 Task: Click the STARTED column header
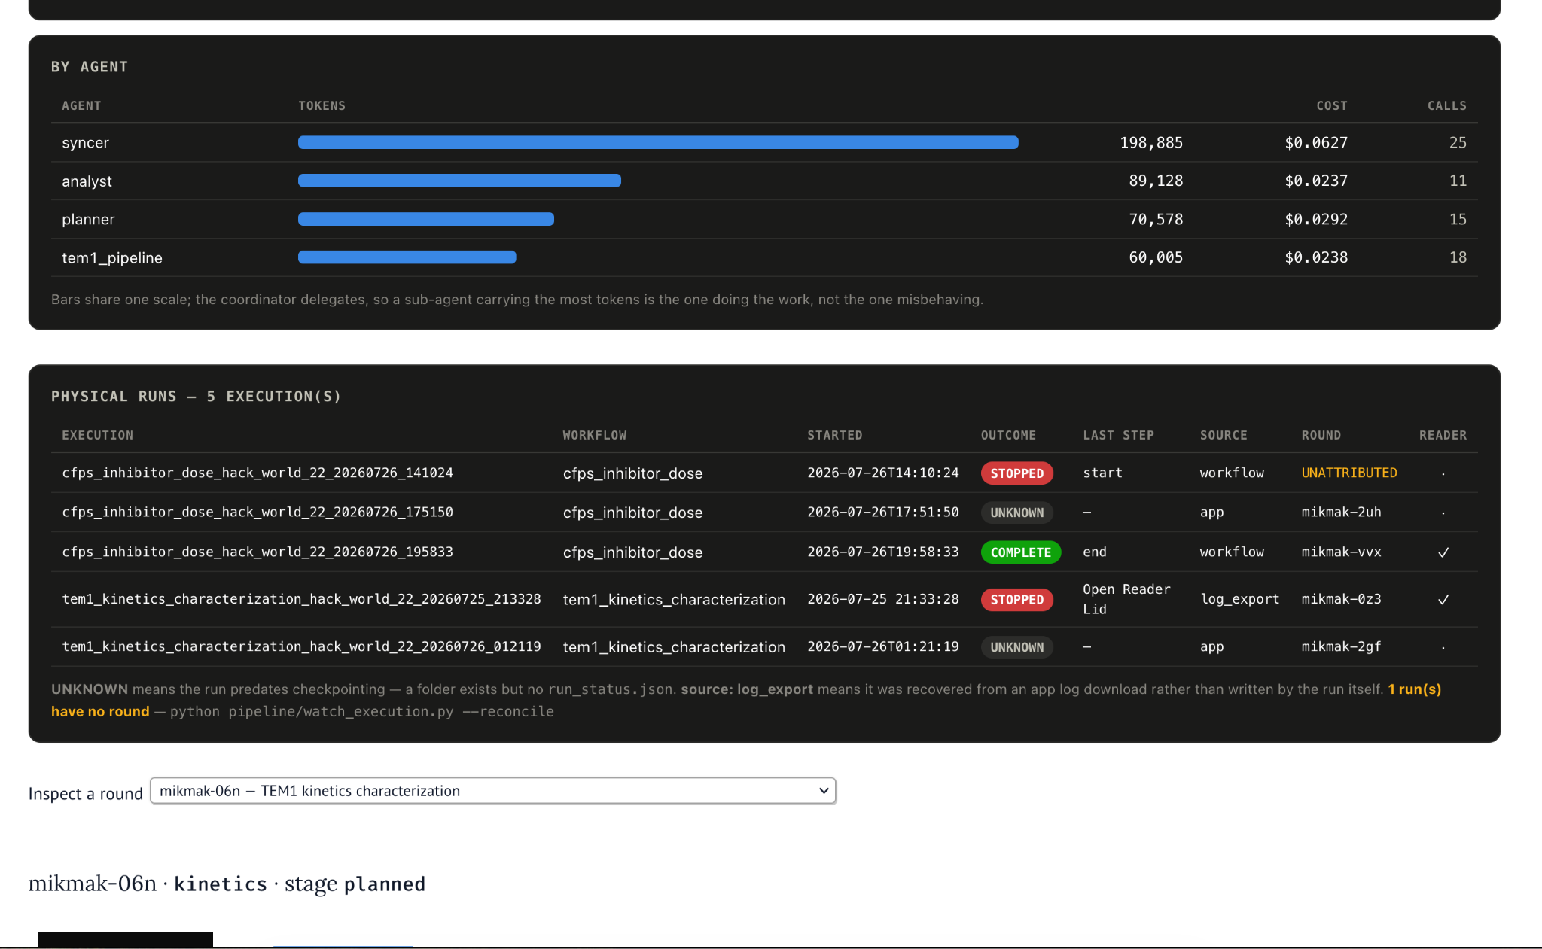pos(835,435)
